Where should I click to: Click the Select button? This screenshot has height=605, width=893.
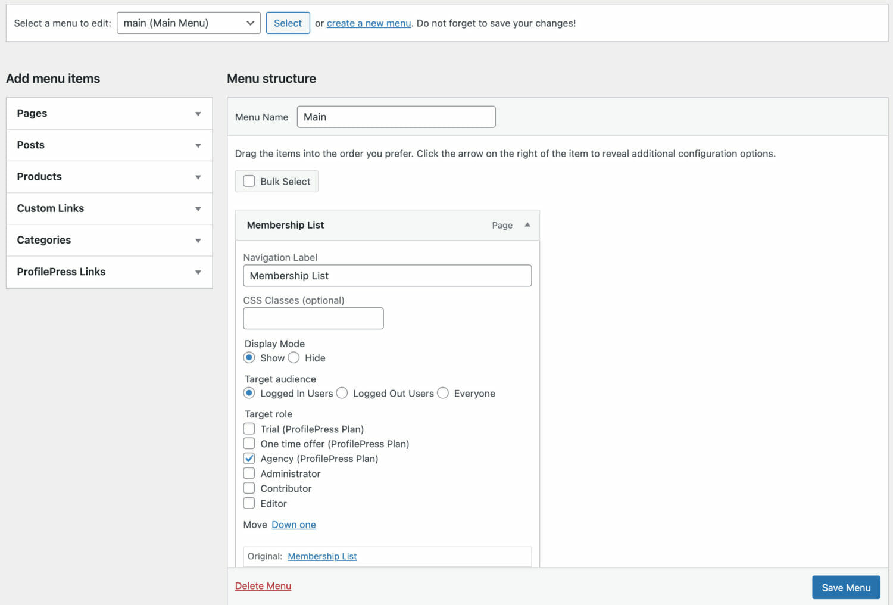coord(288,23)
